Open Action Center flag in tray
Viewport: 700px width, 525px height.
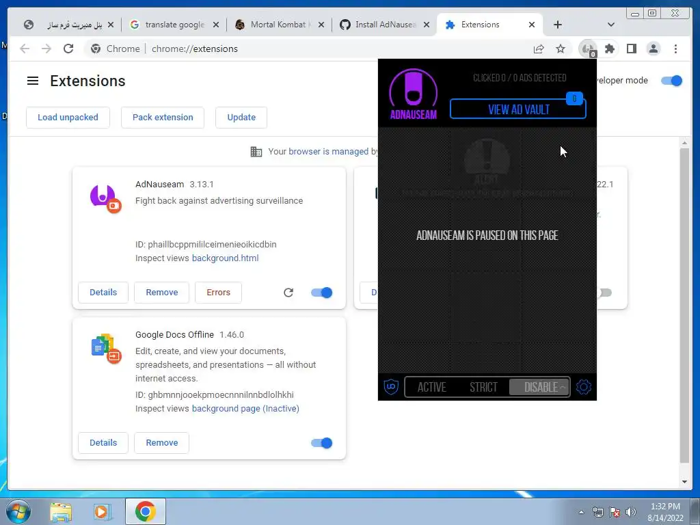pos(615,512)
